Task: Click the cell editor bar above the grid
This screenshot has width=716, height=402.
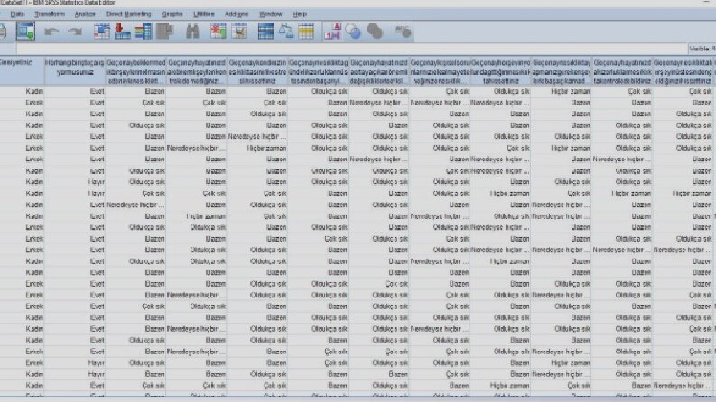Action: coord(351,49)
